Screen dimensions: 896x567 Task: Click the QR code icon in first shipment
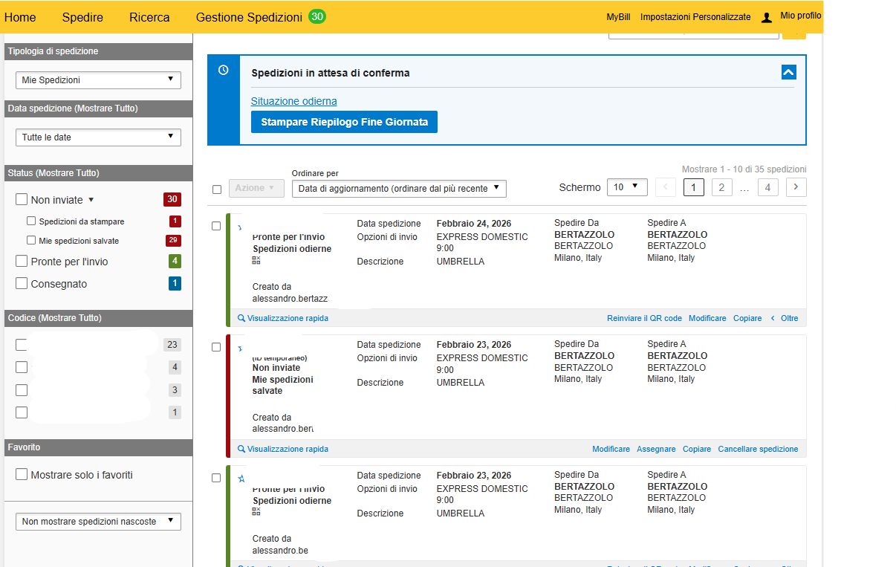pos(256,260)
